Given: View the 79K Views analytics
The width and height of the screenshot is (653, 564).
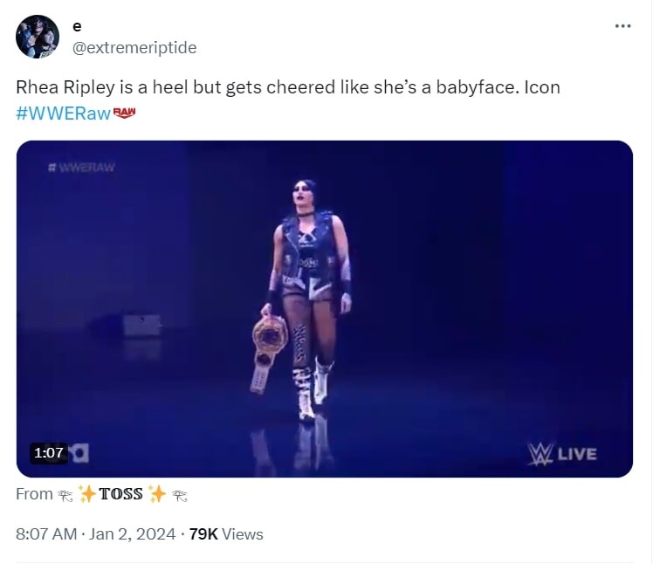Looking at the screenshot, I should pos(226,533).
